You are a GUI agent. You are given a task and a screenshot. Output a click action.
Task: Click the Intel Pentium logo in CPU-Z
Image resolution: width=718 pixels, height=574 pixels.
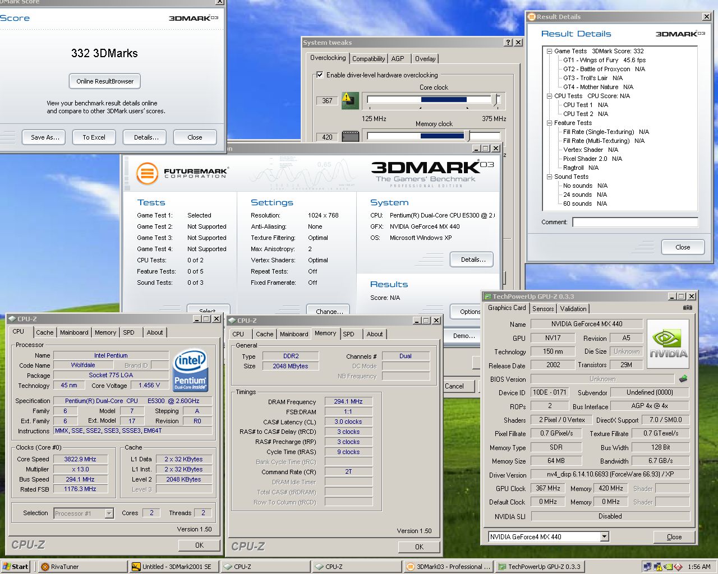click(191, 370)
